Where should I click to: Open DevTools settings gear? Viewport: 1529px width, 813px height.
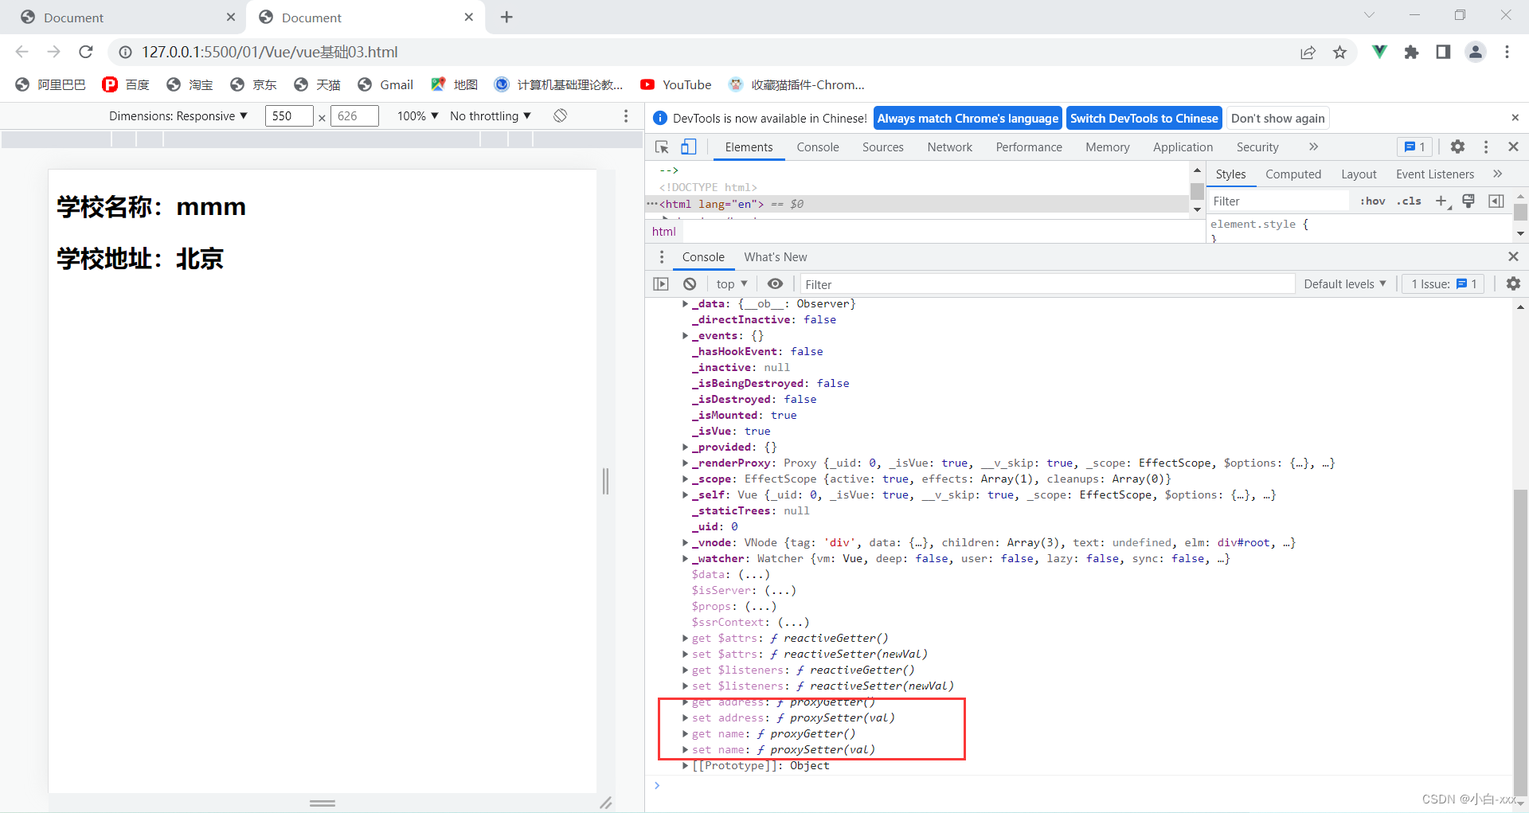point(1457,147)
